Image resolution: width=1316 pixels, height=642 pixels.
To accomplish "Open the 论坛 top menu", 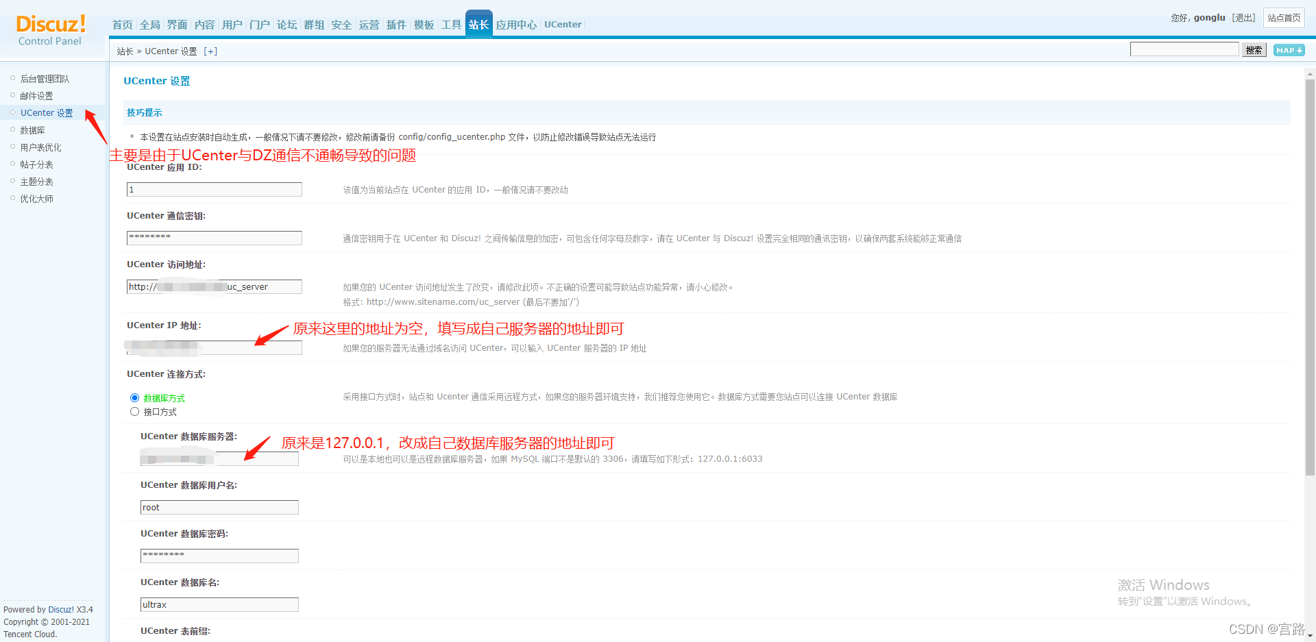I will pos(287,25).
